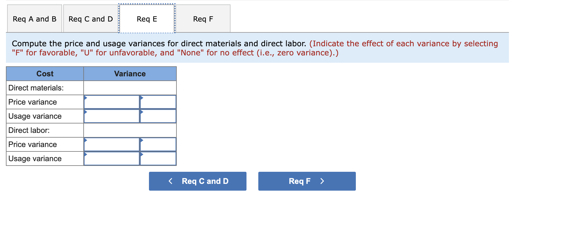The width and height of the screenshot is (571, 231).
Task: Open the effect dropdown for direct materials usage variance
Action: (158, 116)
